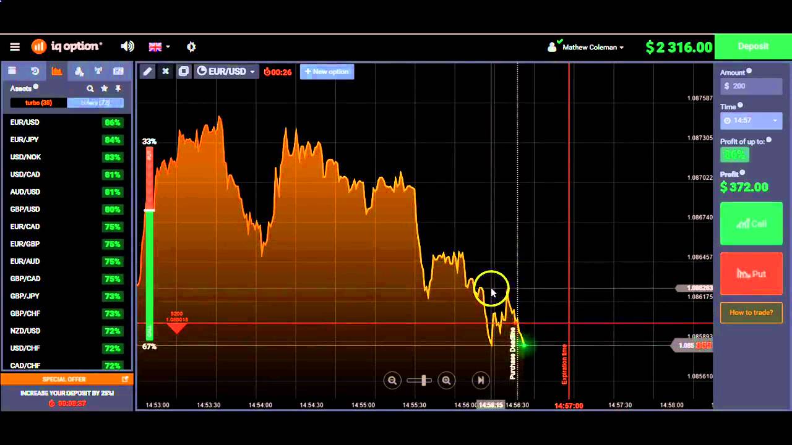Open the signal tower tab icon

pos(98,71)
